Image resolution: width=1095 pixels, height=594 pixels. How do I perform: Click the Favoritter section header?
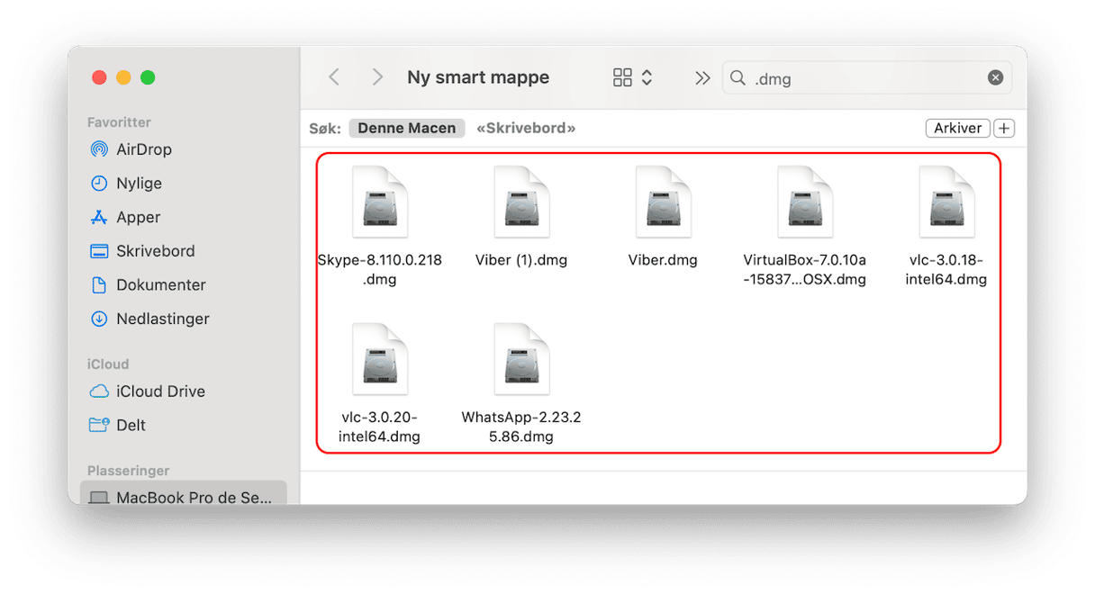119,121
